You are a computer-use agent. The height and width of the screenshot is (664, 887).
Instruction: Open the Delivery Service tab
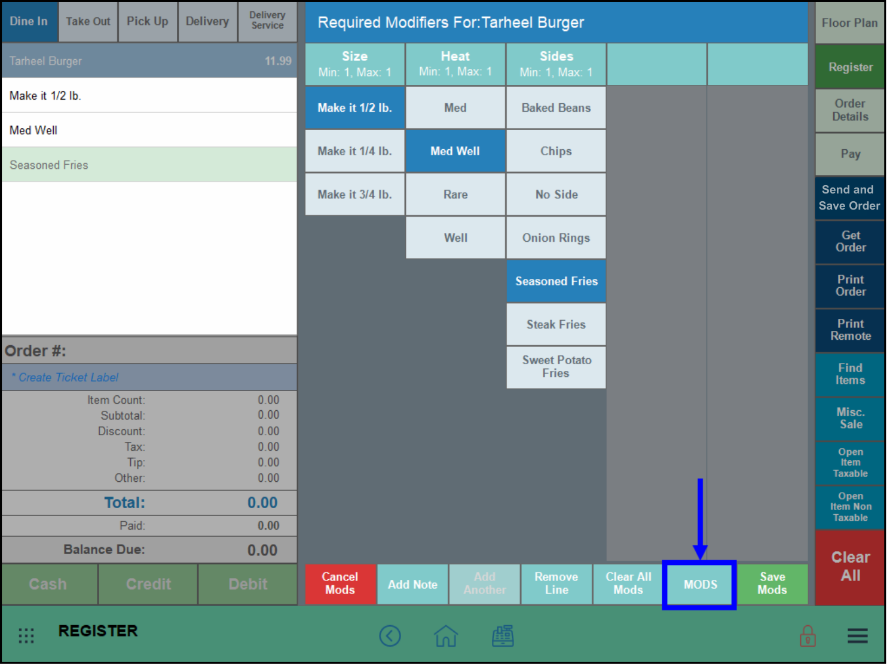[267, 21]
